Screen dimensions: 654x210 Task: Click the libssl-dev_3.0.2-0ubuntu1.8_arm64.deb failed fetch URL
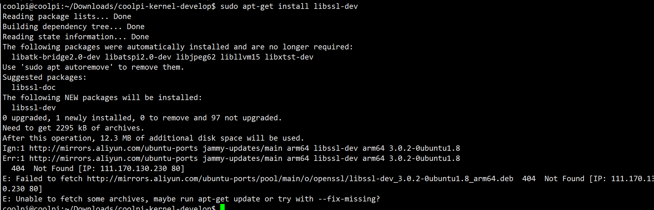point(300,179)
